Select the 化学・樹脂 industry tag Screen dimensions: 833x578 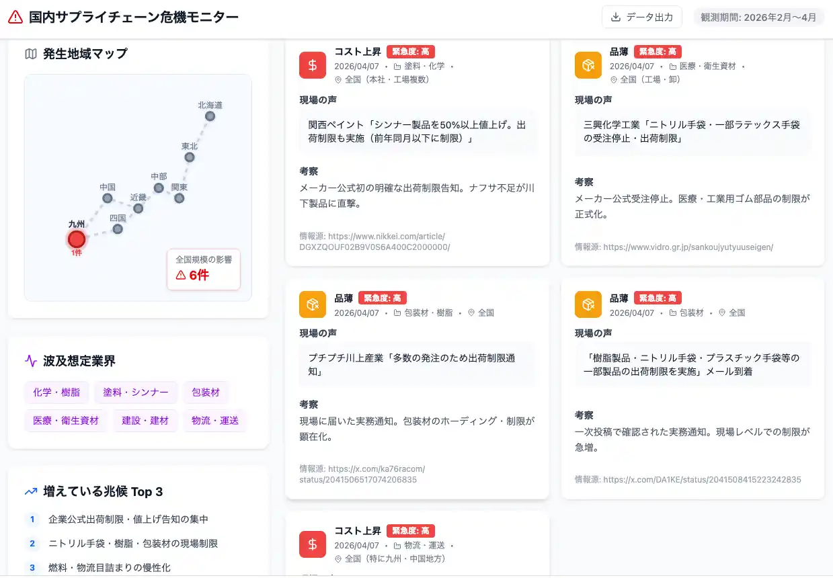click(x=56, y=393)
